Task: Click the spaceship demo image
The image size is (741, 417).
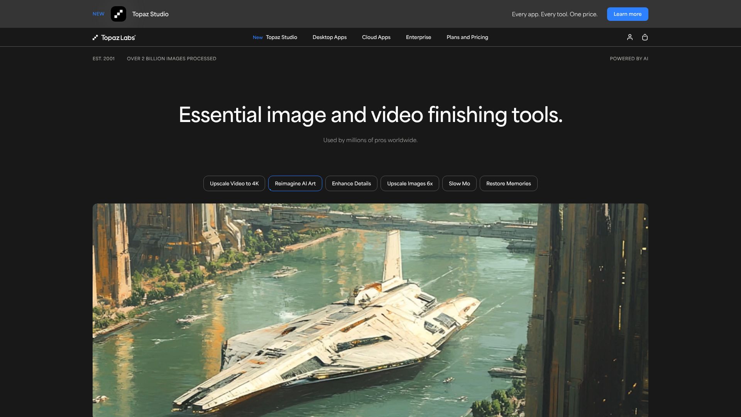Action: pyautogui.click(x=370, y=310)
